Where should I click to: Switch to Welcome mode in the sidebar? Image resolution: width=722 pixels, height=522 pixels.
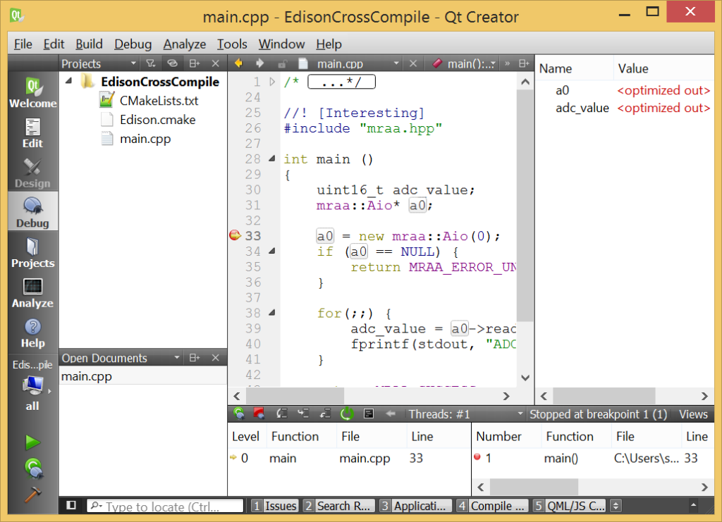32,94
